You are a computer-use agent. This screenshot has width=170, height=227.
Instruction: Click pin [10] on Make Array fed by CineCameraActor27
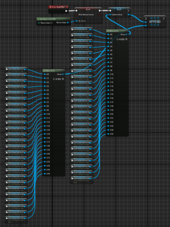pyautogui.click(x=45, y=114)
